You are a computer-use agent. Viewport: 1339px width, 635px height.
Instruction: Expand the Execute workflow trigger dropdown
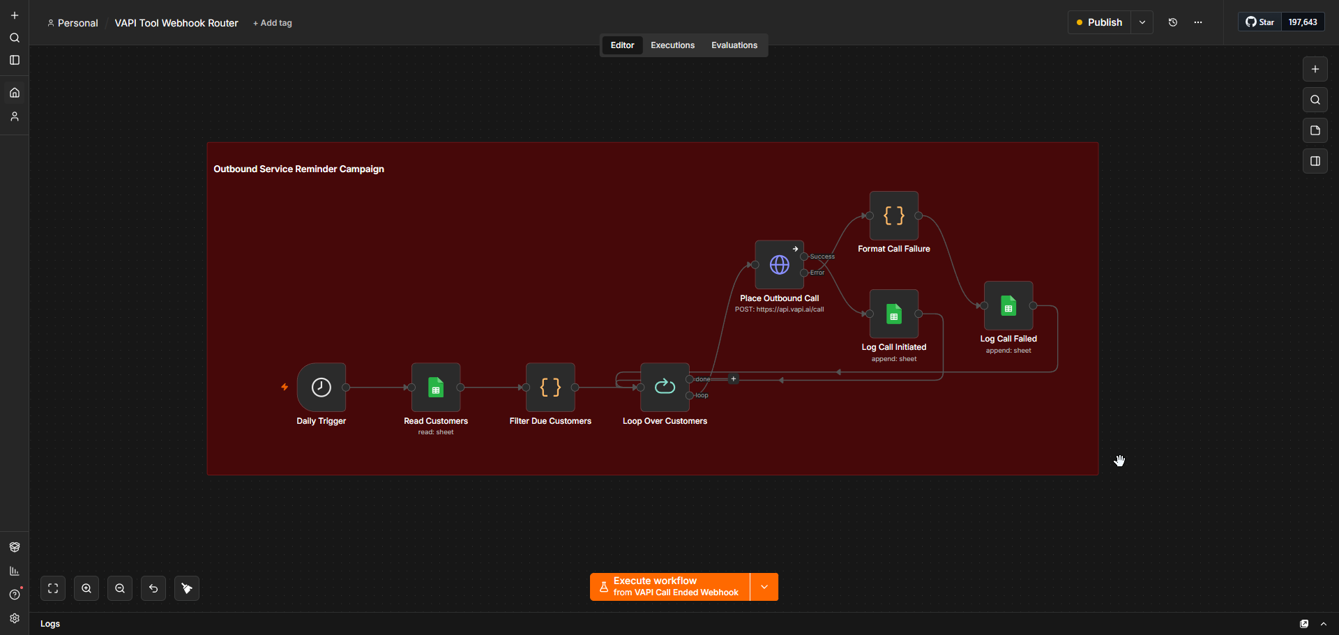(764, 587)
